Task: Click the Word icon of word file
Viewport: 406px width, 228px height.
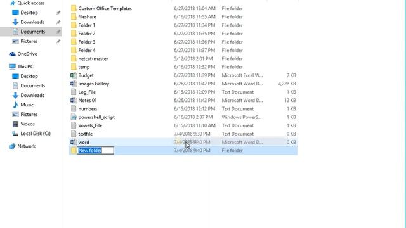Action: tap(74, 142)
